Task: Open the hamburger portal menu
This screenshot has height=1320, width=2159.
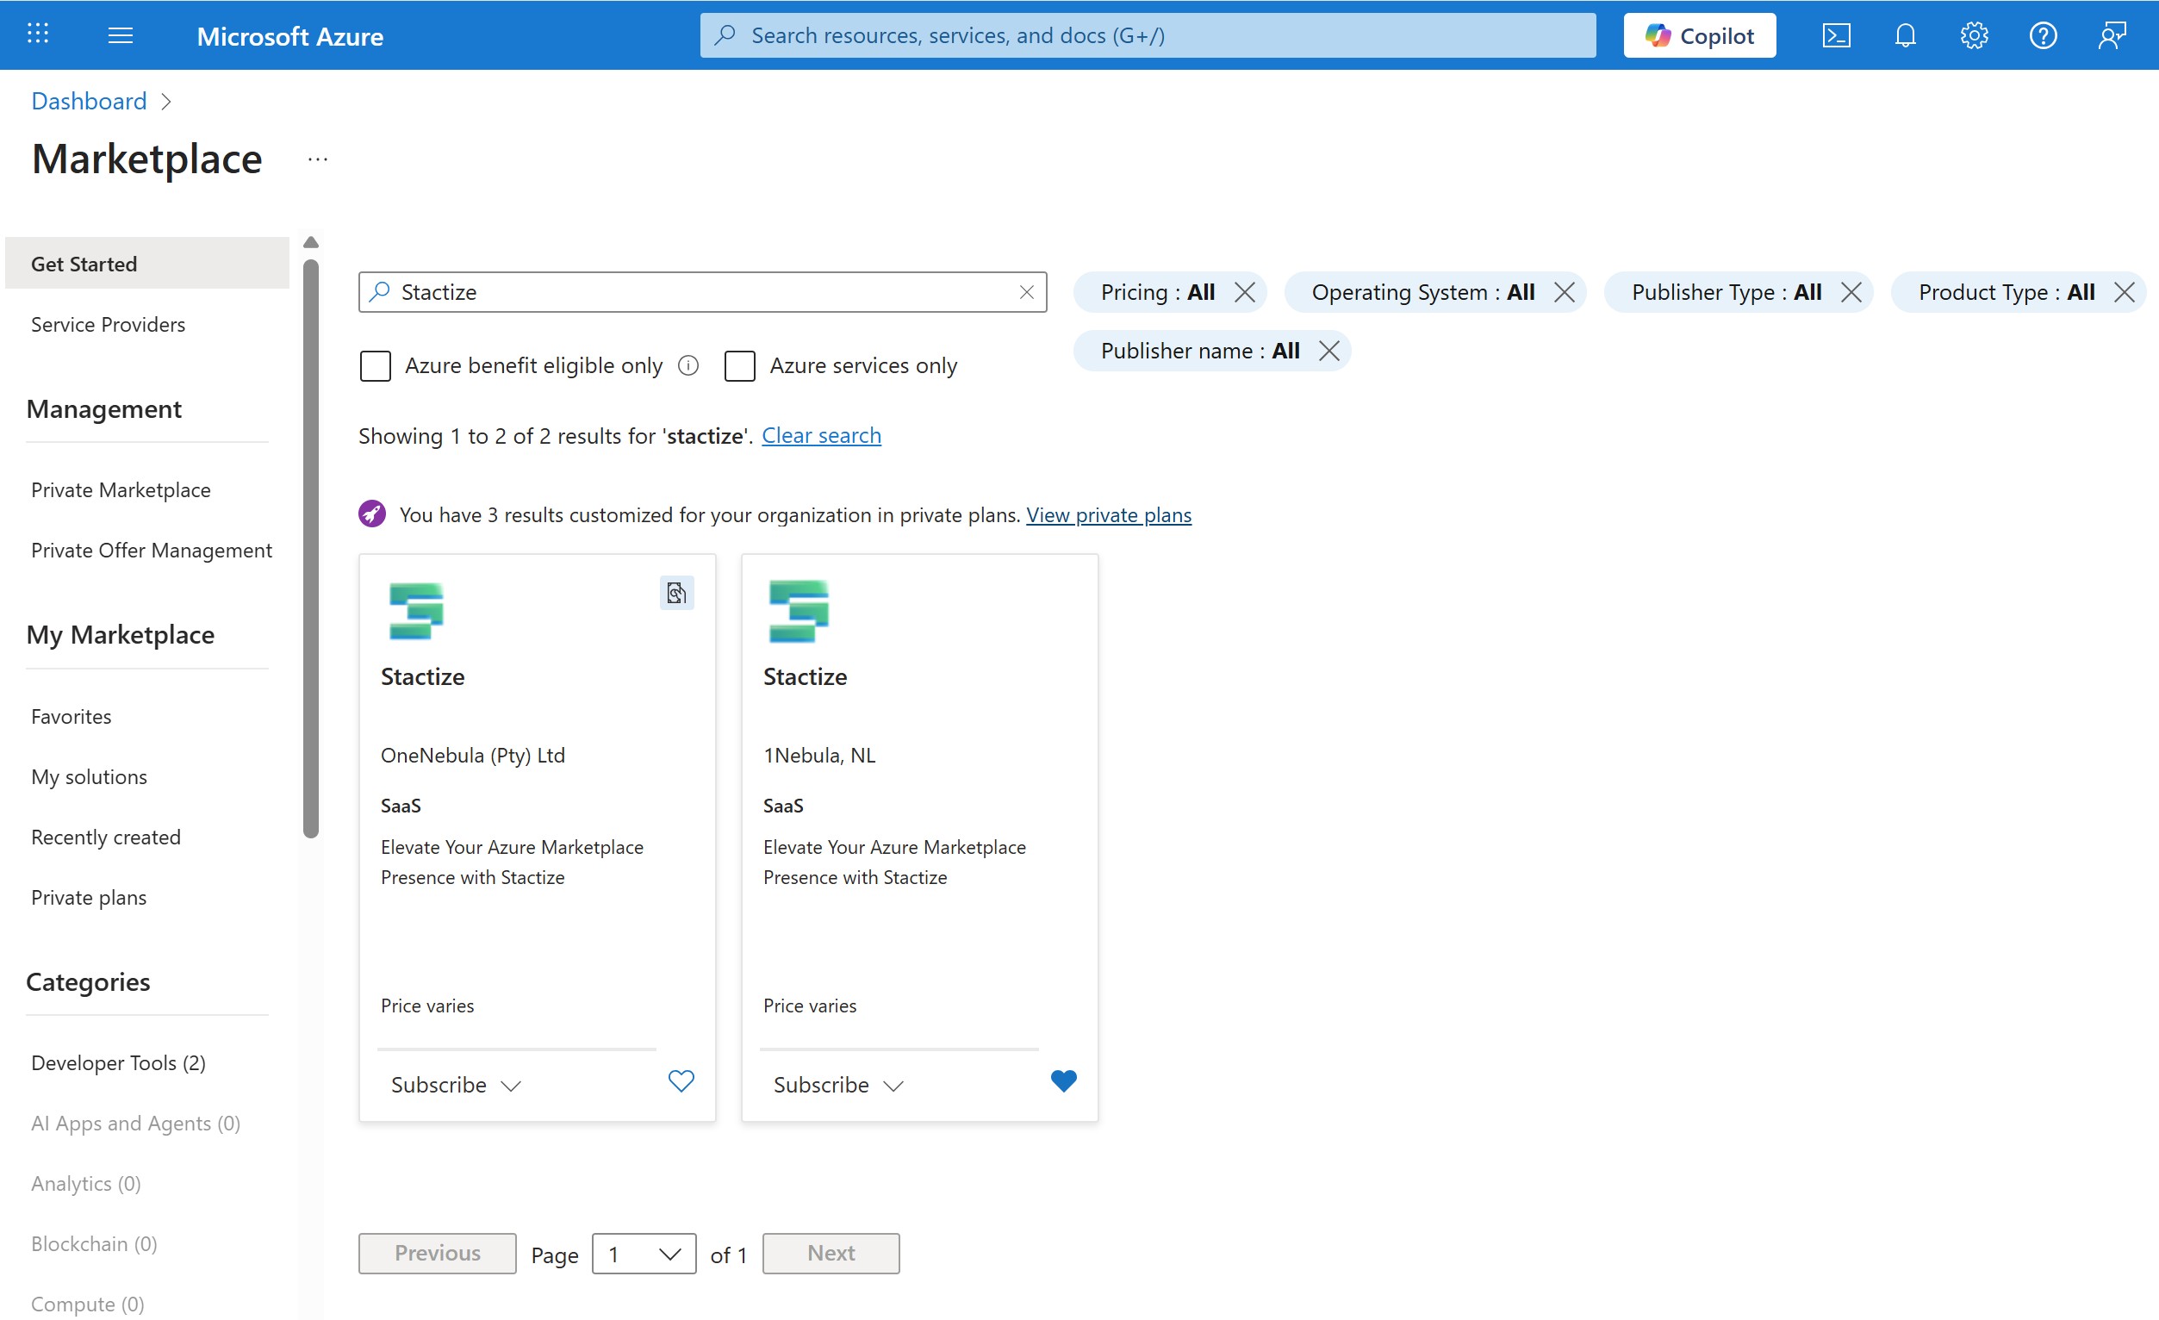Action: coord(120,35)
